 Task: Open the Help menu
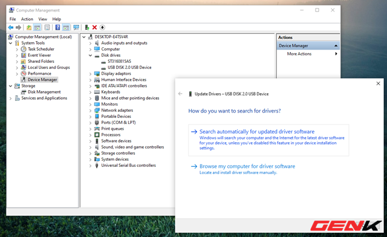pos(56,19)
